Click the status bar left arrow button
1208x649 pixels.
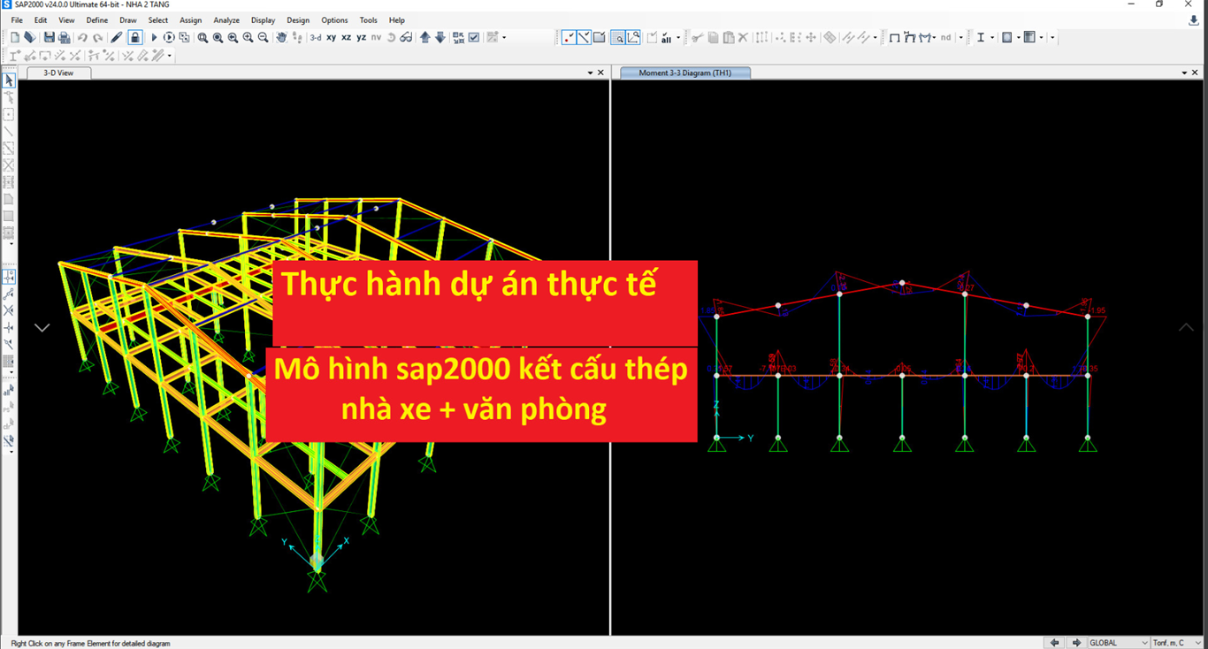1054,643
